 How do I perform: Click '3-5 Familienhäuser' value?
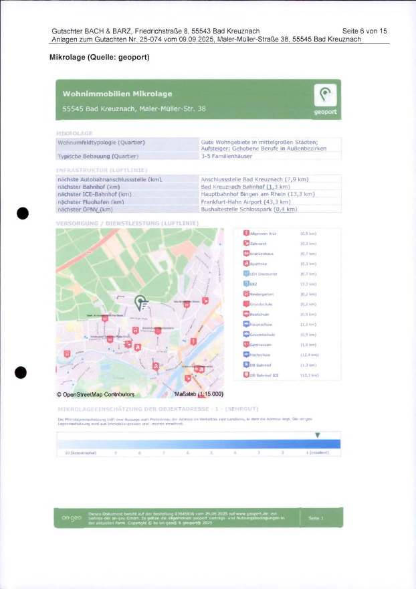[x=227, y=156]
